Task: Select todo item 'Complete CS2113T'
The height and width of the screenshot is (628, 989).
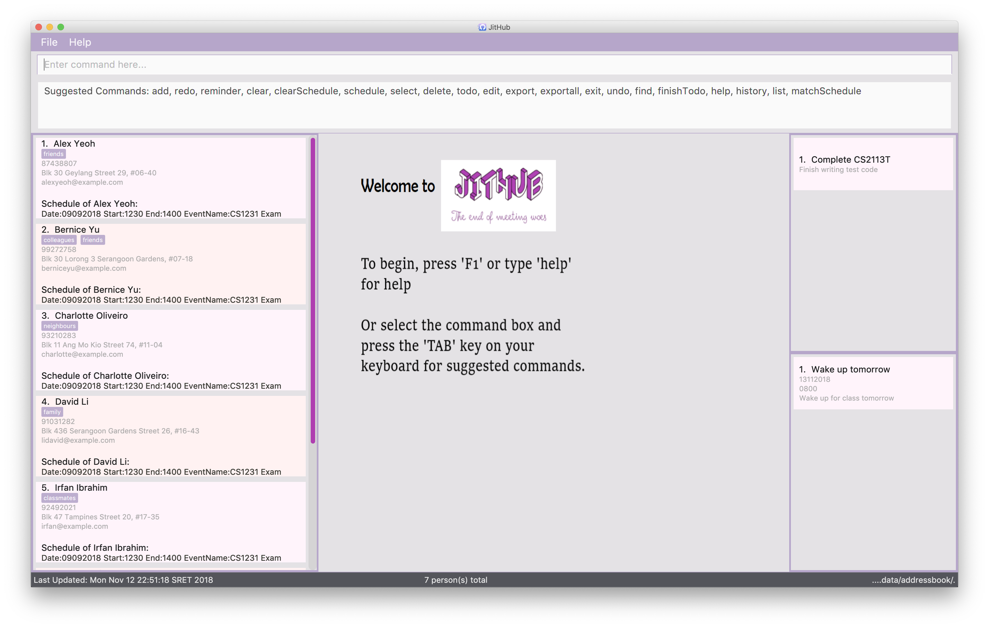Action: tap(850, 160)
